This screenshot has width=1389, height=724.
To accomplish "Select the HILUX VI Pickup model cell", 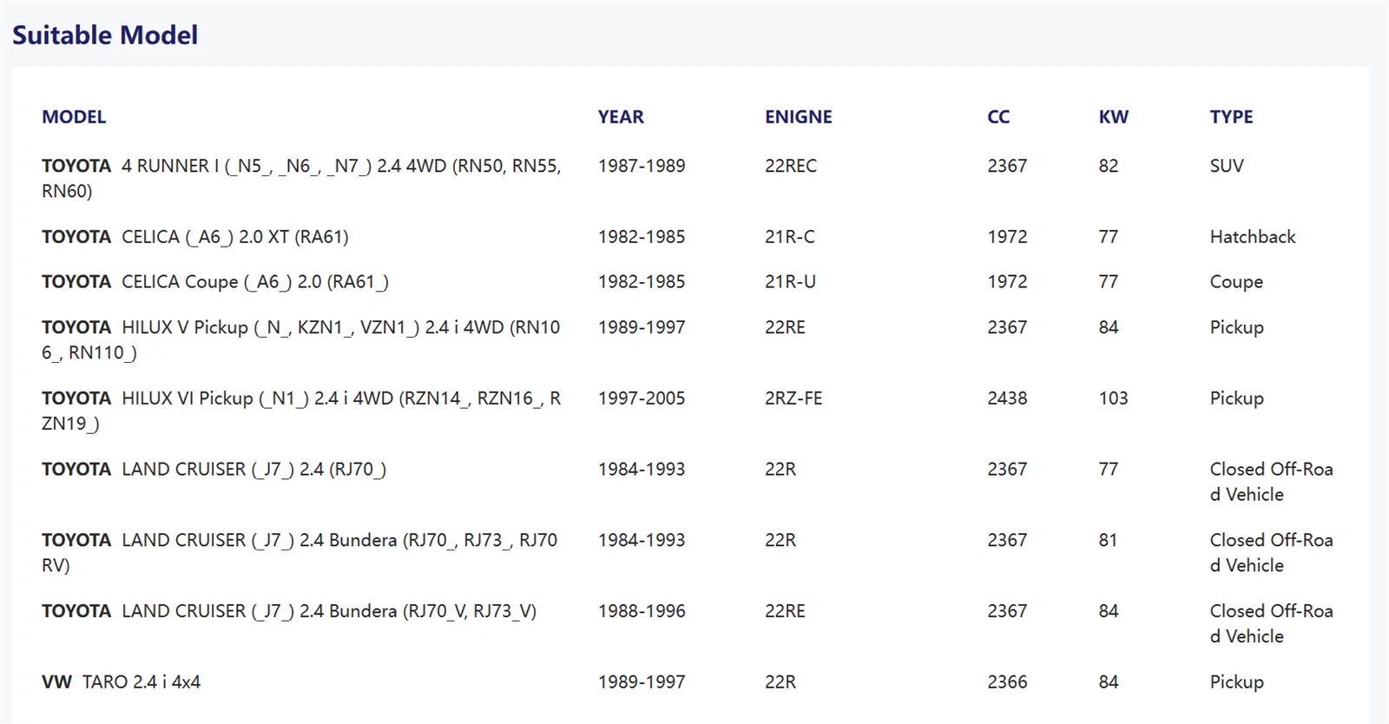I will coord(301,411).
